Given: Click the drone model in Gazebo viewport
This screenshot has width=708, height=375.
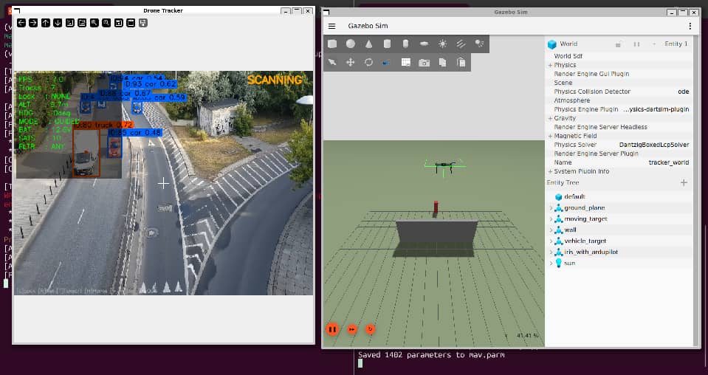Looking at the screenshot, I should pos(444,167).
